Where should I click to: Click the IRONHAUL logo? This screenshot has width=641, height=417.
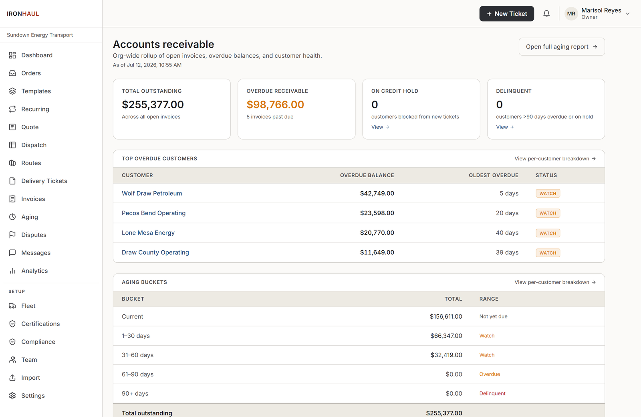[x=23, y=14]
